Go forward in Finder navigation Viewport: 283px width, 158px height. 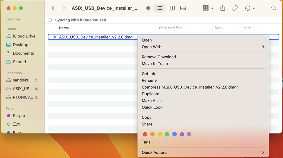(64, 8)
